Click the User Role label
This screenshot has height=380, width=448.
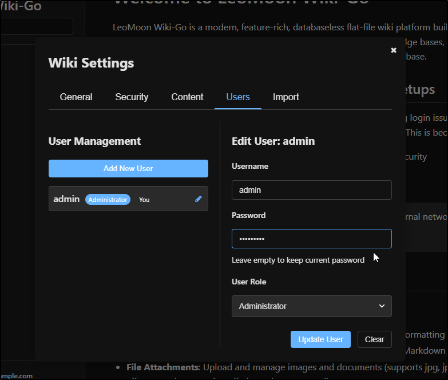(x=249, y=282)
